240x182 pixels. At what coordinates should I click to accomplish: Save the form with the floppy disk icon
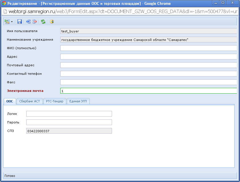point(20,22)
